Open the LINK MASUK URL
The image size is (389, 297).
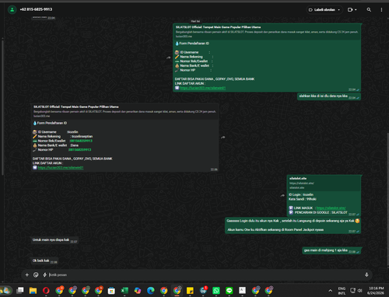pos(331,208)
